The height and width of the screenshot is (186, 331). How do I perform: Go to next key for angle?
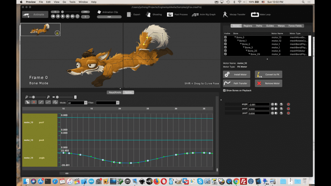(x=276, y=104)
